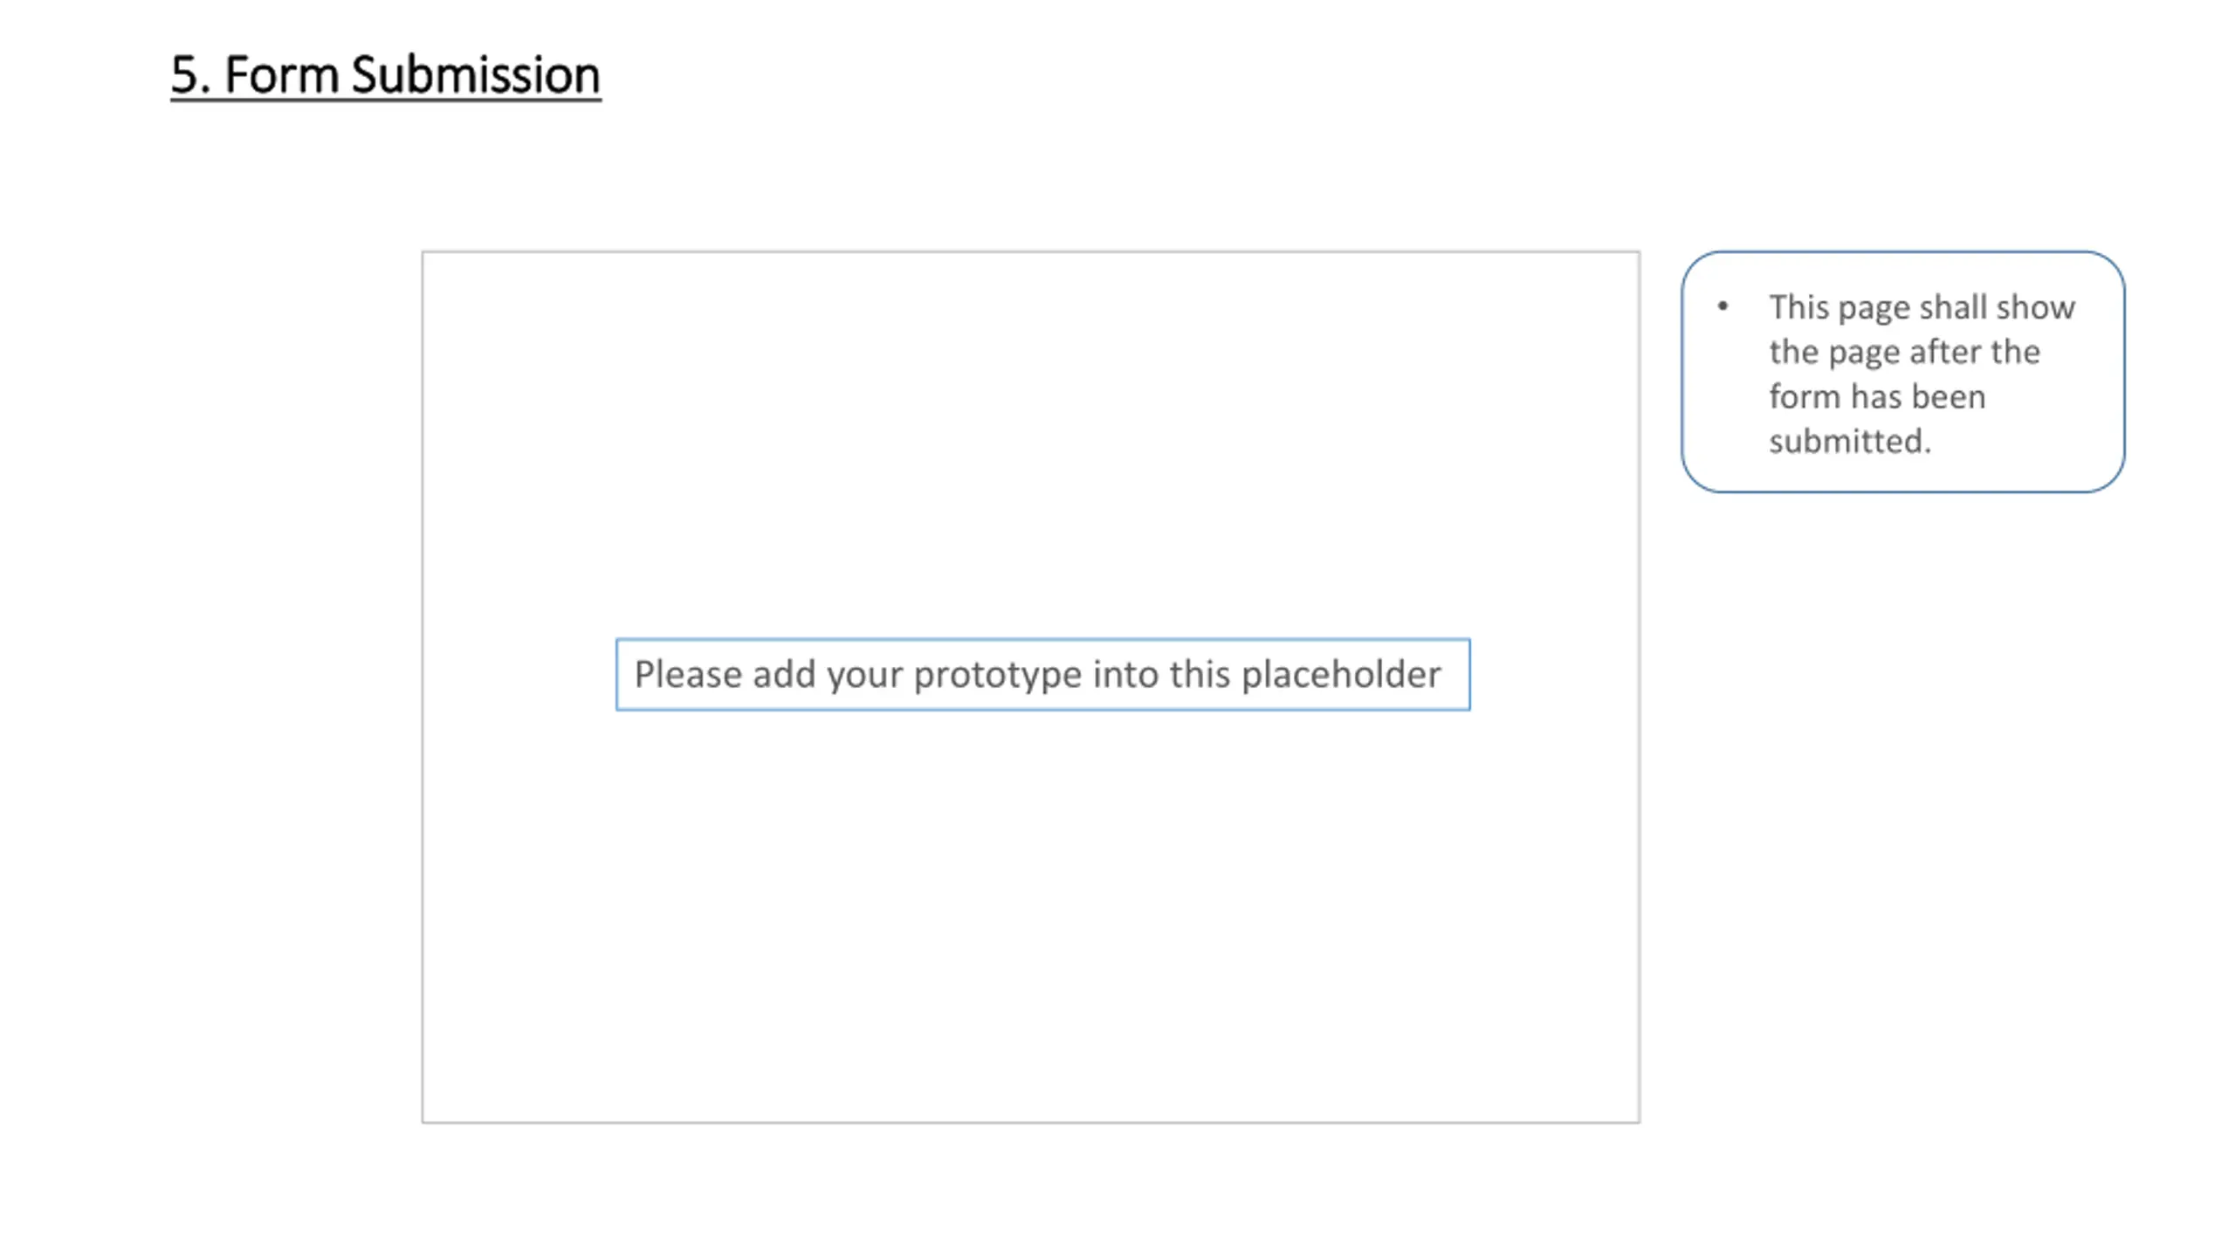Click the line "form has been"
The height and width of the screenshot is (1257, 2235).
[1877, 396]
